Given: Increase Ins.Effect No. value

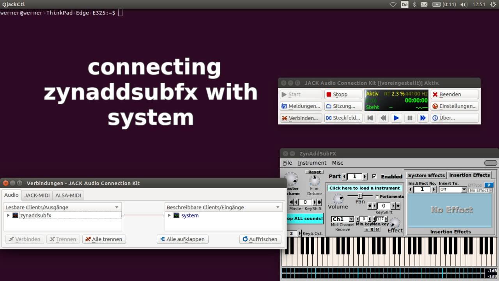Looking at the screenshot, I should tap(434, 189).
